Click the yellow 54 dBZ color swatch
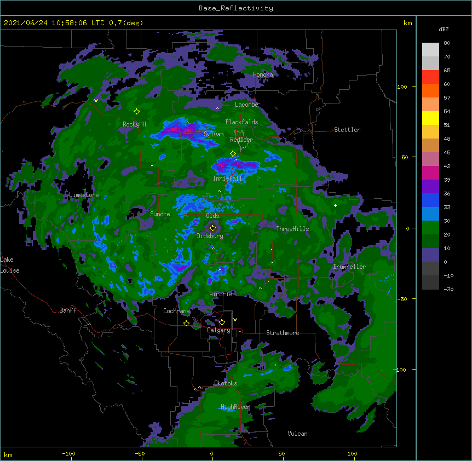Screen dimensions: 472x461 (x=430, y=118)
